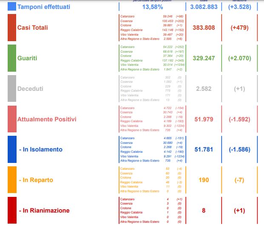Select the Tamponi effettuati label
264x227 pixels.
pos(44,7)
